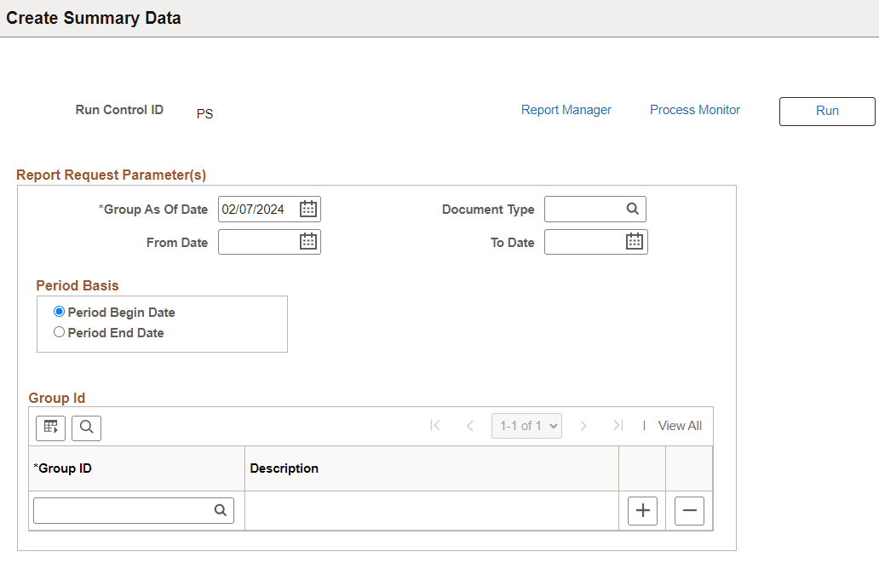Advance to the next grid row chevron

583,425
